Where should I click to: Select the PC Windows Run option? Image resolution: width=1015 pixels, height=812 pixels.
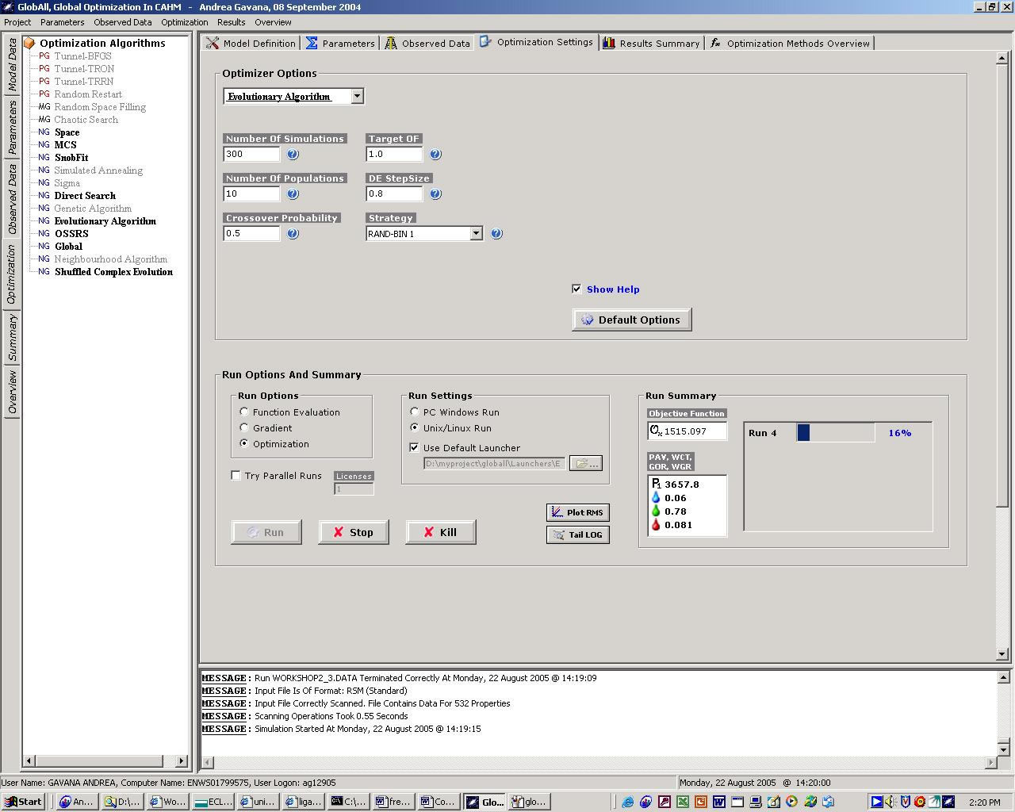click(415, 412)
